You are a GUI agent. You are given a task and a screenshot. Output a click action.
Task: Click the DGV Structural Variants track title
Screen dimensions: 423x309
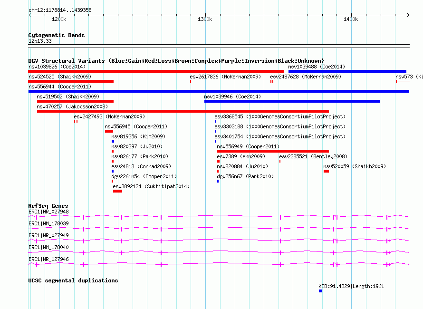pyautogui.click(x=176, y=61)
